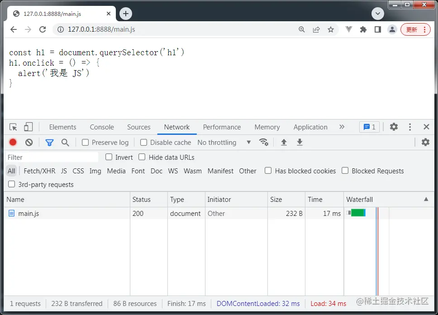Open Network panel settings gear
Viewport: 438px width, 315px height.
pos(425,142)
